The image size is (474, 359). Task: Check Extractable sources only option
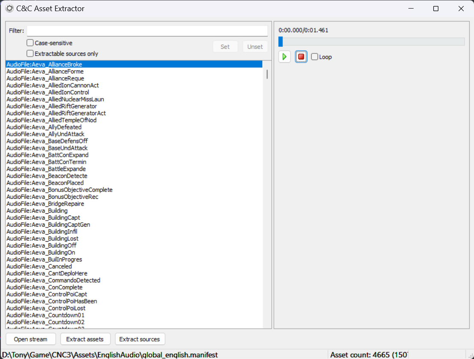[30, 54]
